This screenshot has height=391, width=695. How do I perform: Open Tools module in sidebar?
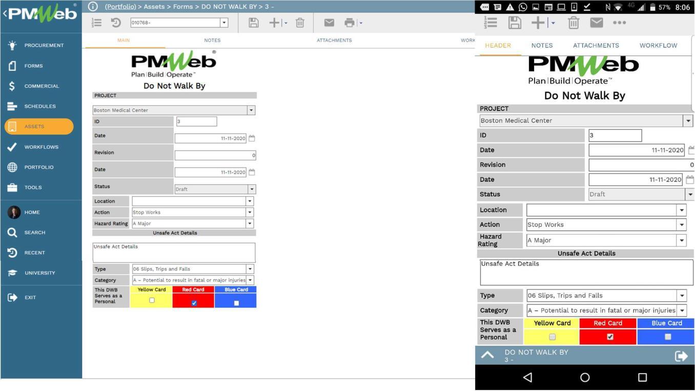coord(25,188)
